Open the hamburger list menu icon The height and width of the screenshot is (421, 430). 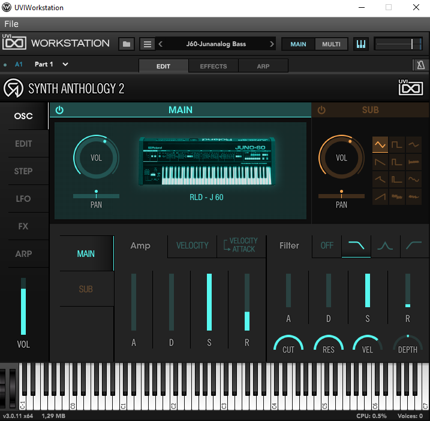[x=148, y=44]
